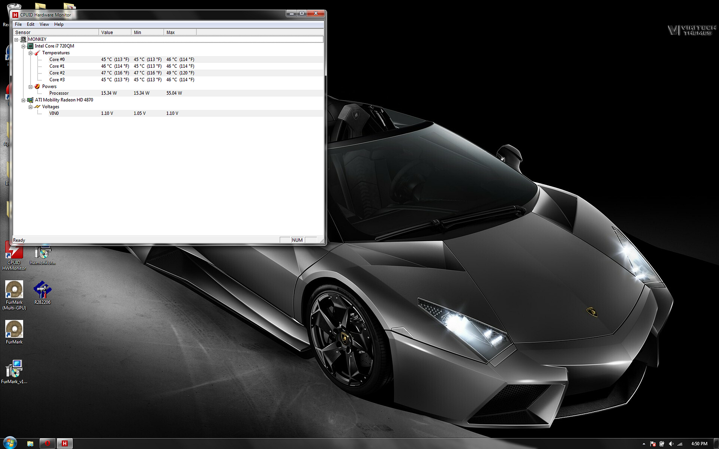The height and width of the screenshot is (449, 719).
Task: Maximize the Hardware Monitor window
Action: point(302,13)
